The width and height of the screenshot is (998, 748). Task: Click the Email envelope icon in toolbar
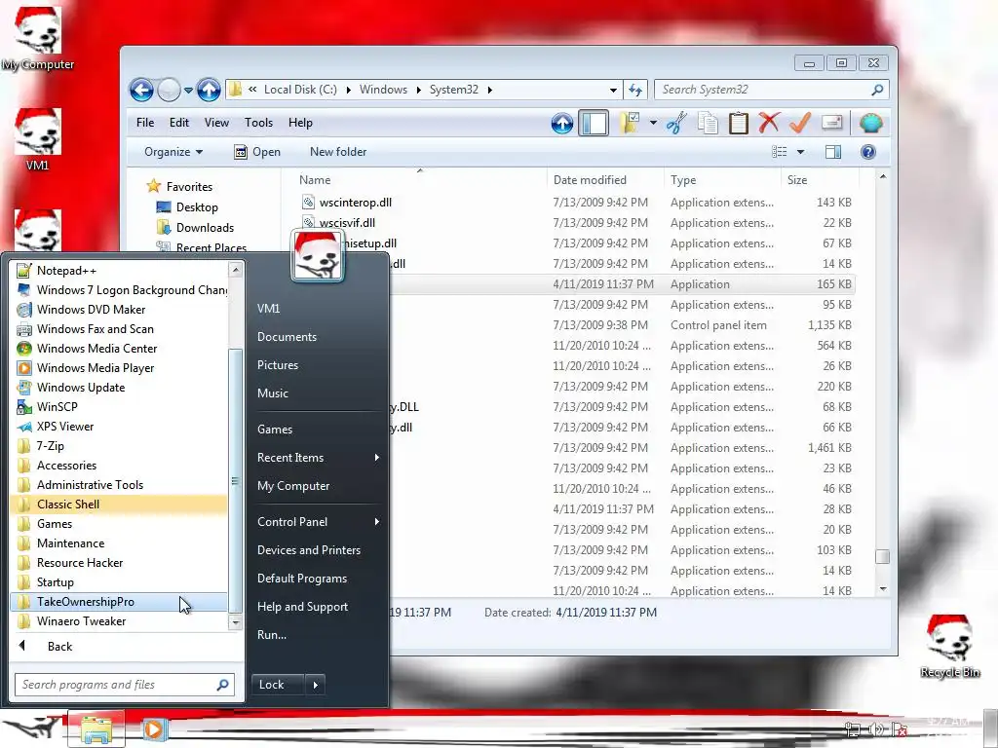click(832, 123)
